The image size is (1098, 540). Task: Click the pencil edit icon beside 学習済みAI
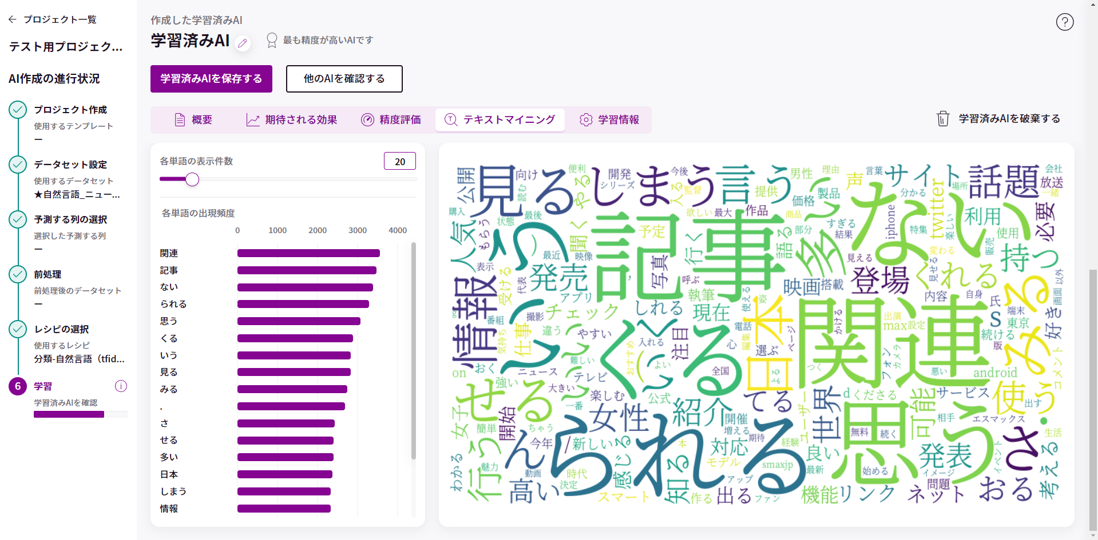(x=243, y=43)
